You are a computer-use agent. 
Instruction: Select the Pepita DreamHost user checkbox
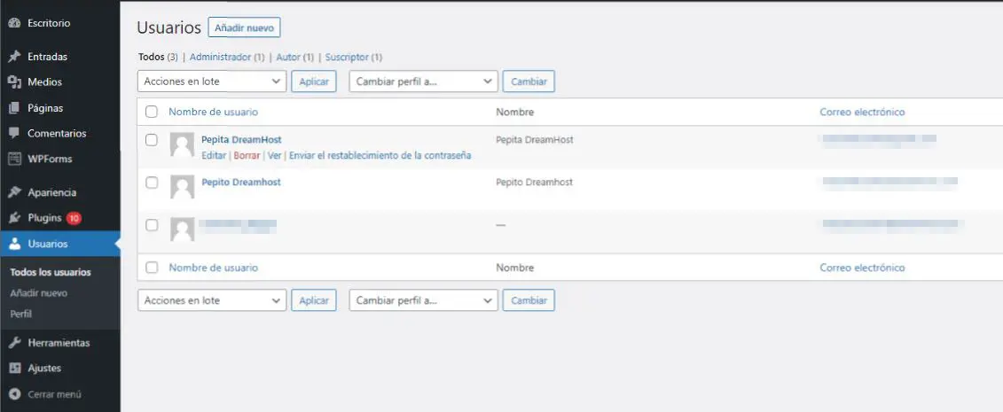(152, 140)
